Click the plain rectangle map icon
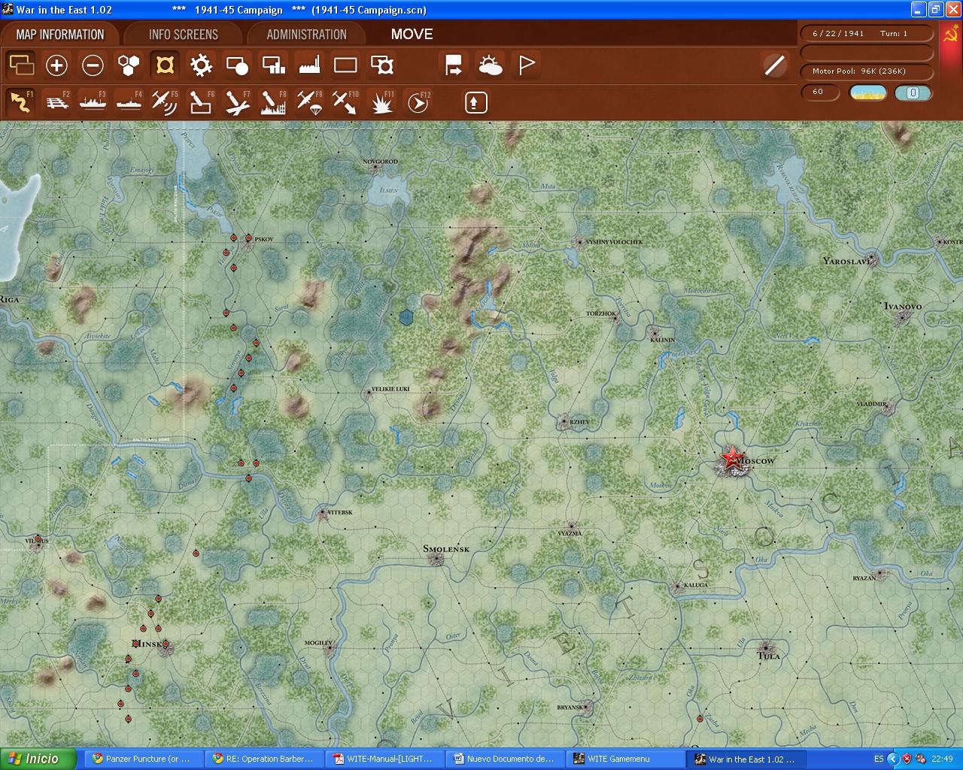The height and width of the screenshot is (770, 963). (x=345, y=65)
